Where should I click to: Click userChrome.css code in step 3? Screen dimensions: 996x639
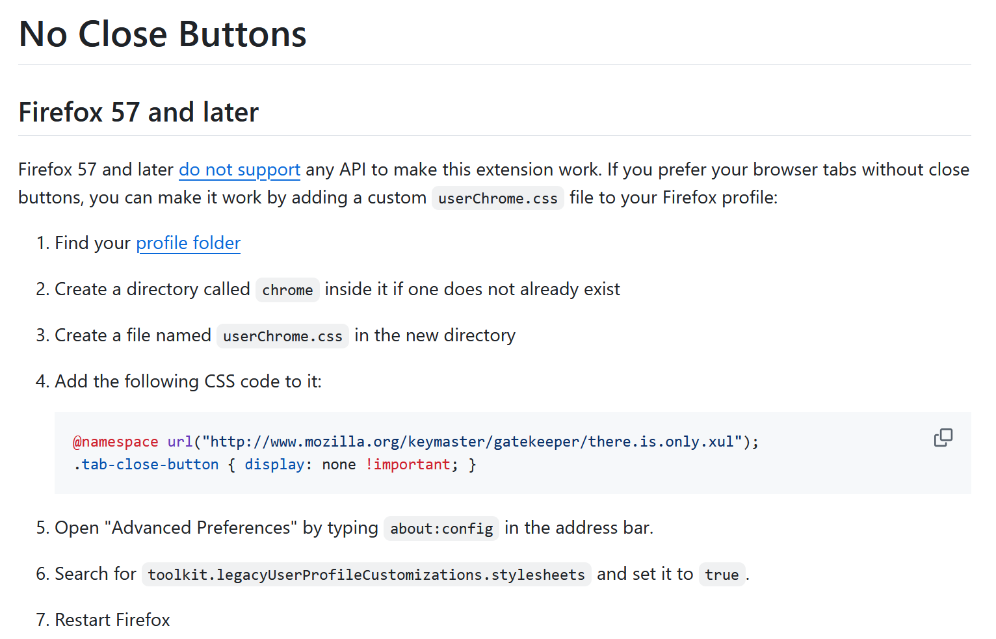(282, 336)
